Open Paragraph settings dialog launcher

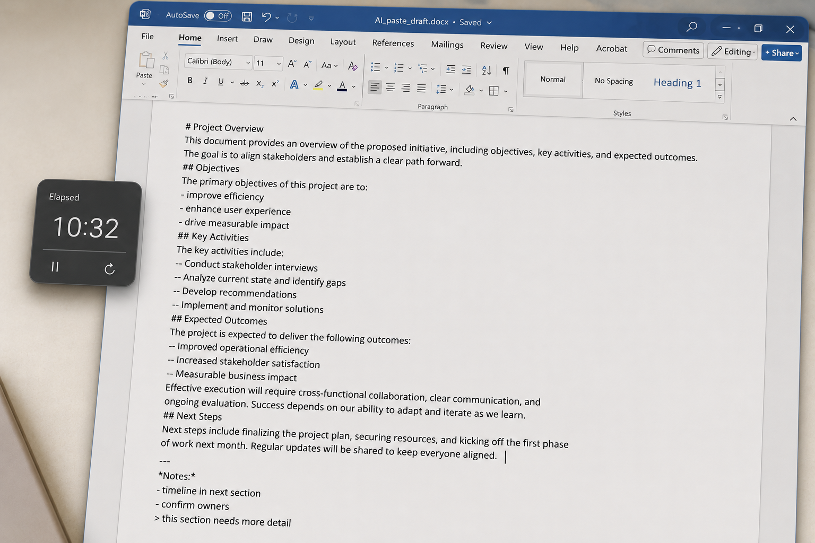(511, 110)
